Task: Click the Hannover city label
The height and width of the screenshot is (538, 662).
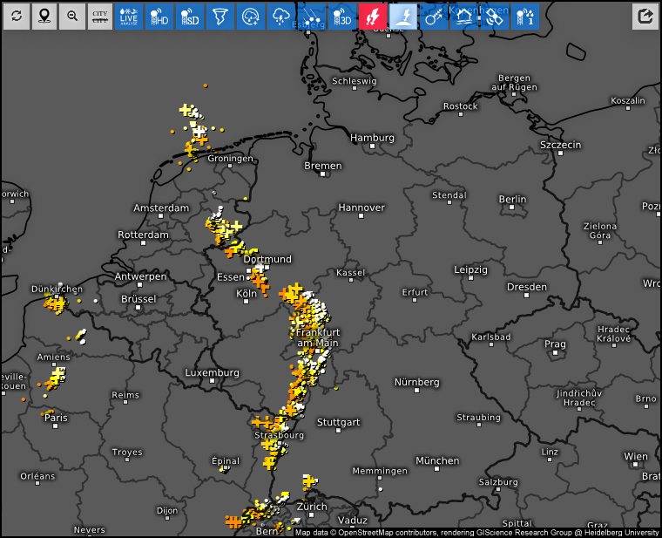Action: tap(361, 208)
